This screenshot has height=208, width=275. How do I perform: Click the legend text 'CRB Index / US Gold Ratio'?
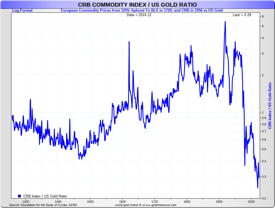tap(45, 196)
